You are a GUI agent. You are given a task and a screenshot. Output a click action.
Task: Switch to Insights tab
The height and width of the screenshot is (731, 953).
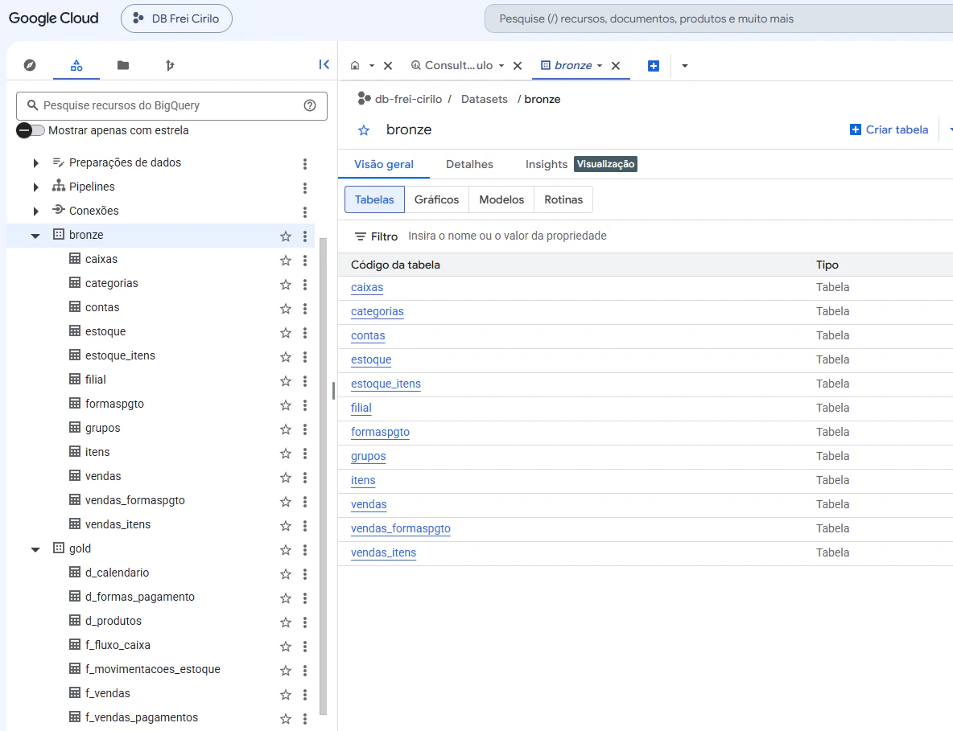click(x=546, y=164)
